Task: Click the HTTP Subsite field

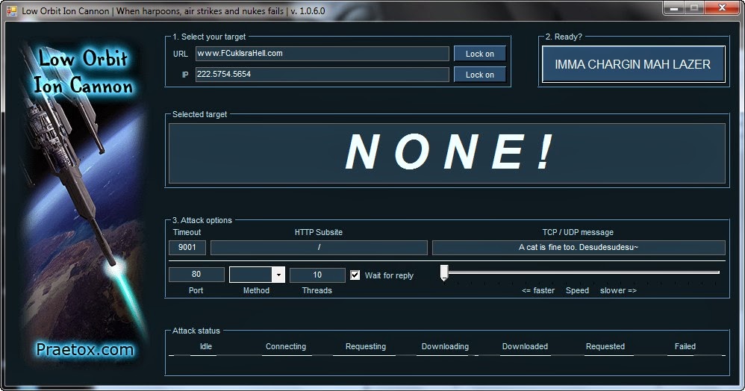Action: pyautogui.click(x=319, y=247)
